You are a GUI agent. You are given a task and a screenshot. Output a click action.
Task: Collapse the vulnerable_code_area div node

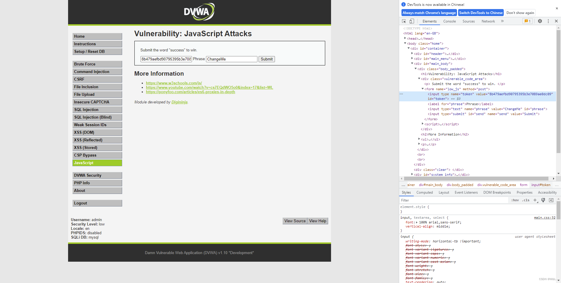419,79
